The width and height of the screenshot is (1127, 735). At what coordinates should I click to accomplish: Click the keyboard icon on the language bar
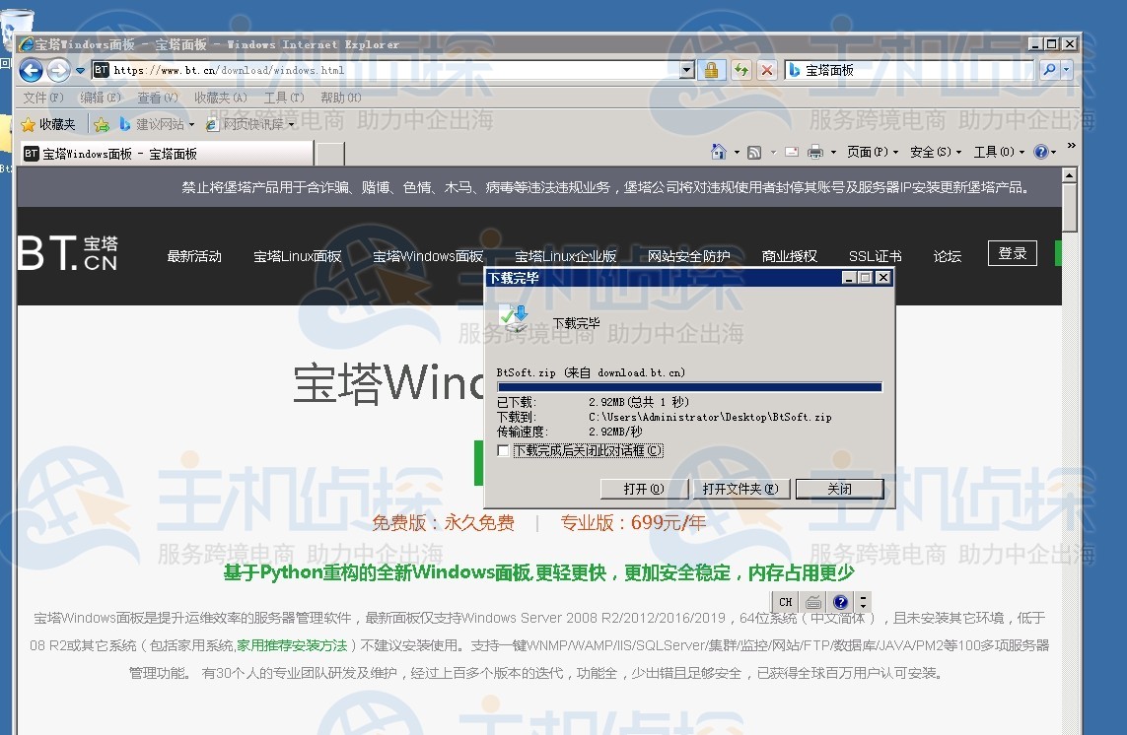point(811,601)
